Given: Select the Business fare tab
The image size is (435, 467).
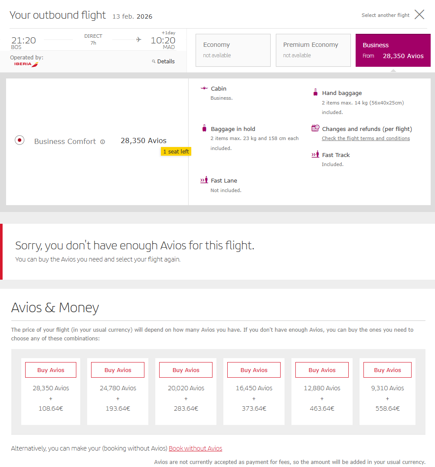Looking at the screenshot, I should coord(393,50).
